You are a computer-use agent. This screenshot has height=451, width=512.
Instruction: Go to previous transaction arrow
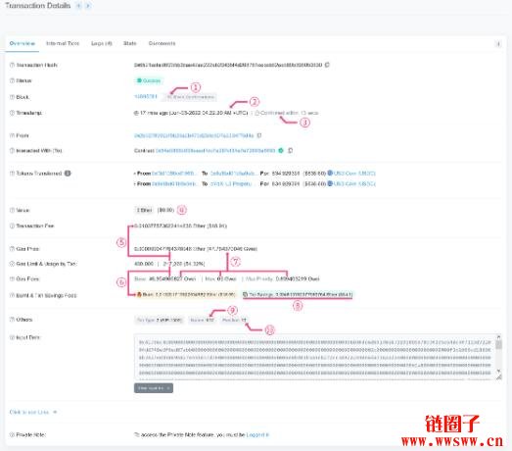tap(78, 6)
